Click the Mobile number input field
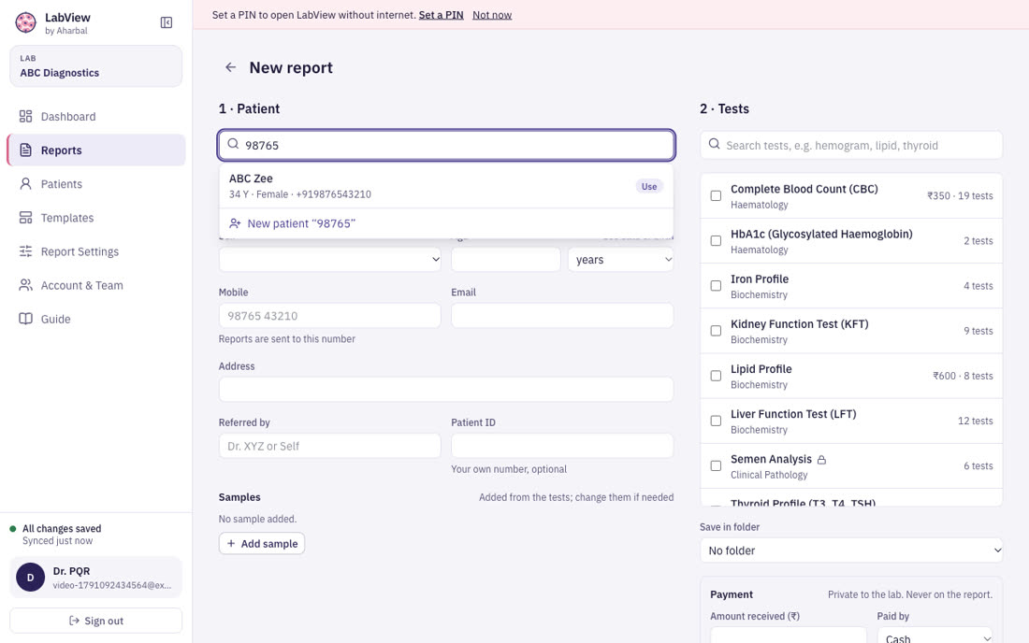Viewport: 1029px width, 643px height. (330, 316)
